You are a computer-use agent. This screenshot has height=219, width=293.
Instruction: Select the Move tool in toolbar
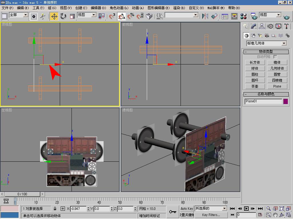point(54,16)
